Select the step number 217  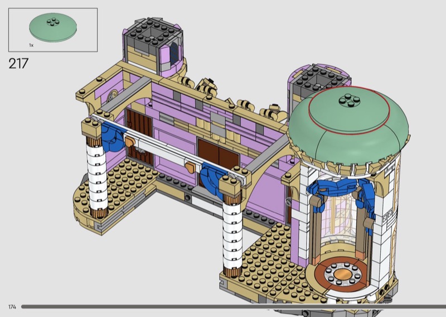coord(18,63)
